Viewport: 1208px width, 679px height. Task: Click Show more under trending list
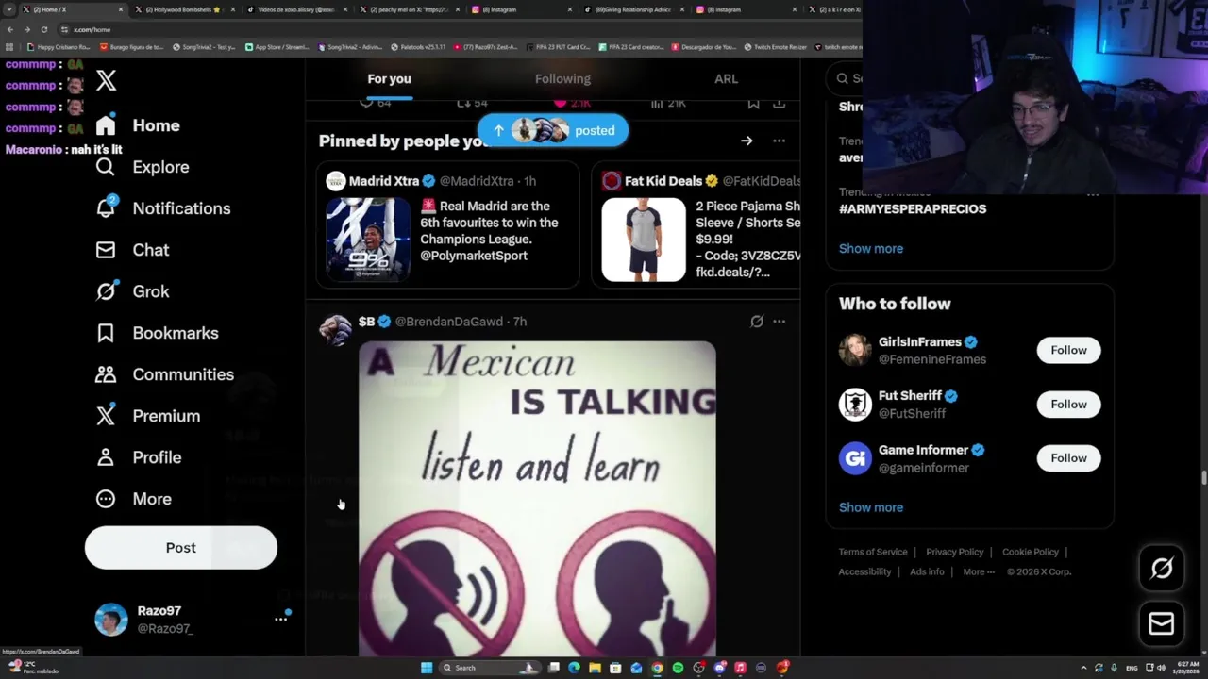pyautogui.click(x=871, y=249)
